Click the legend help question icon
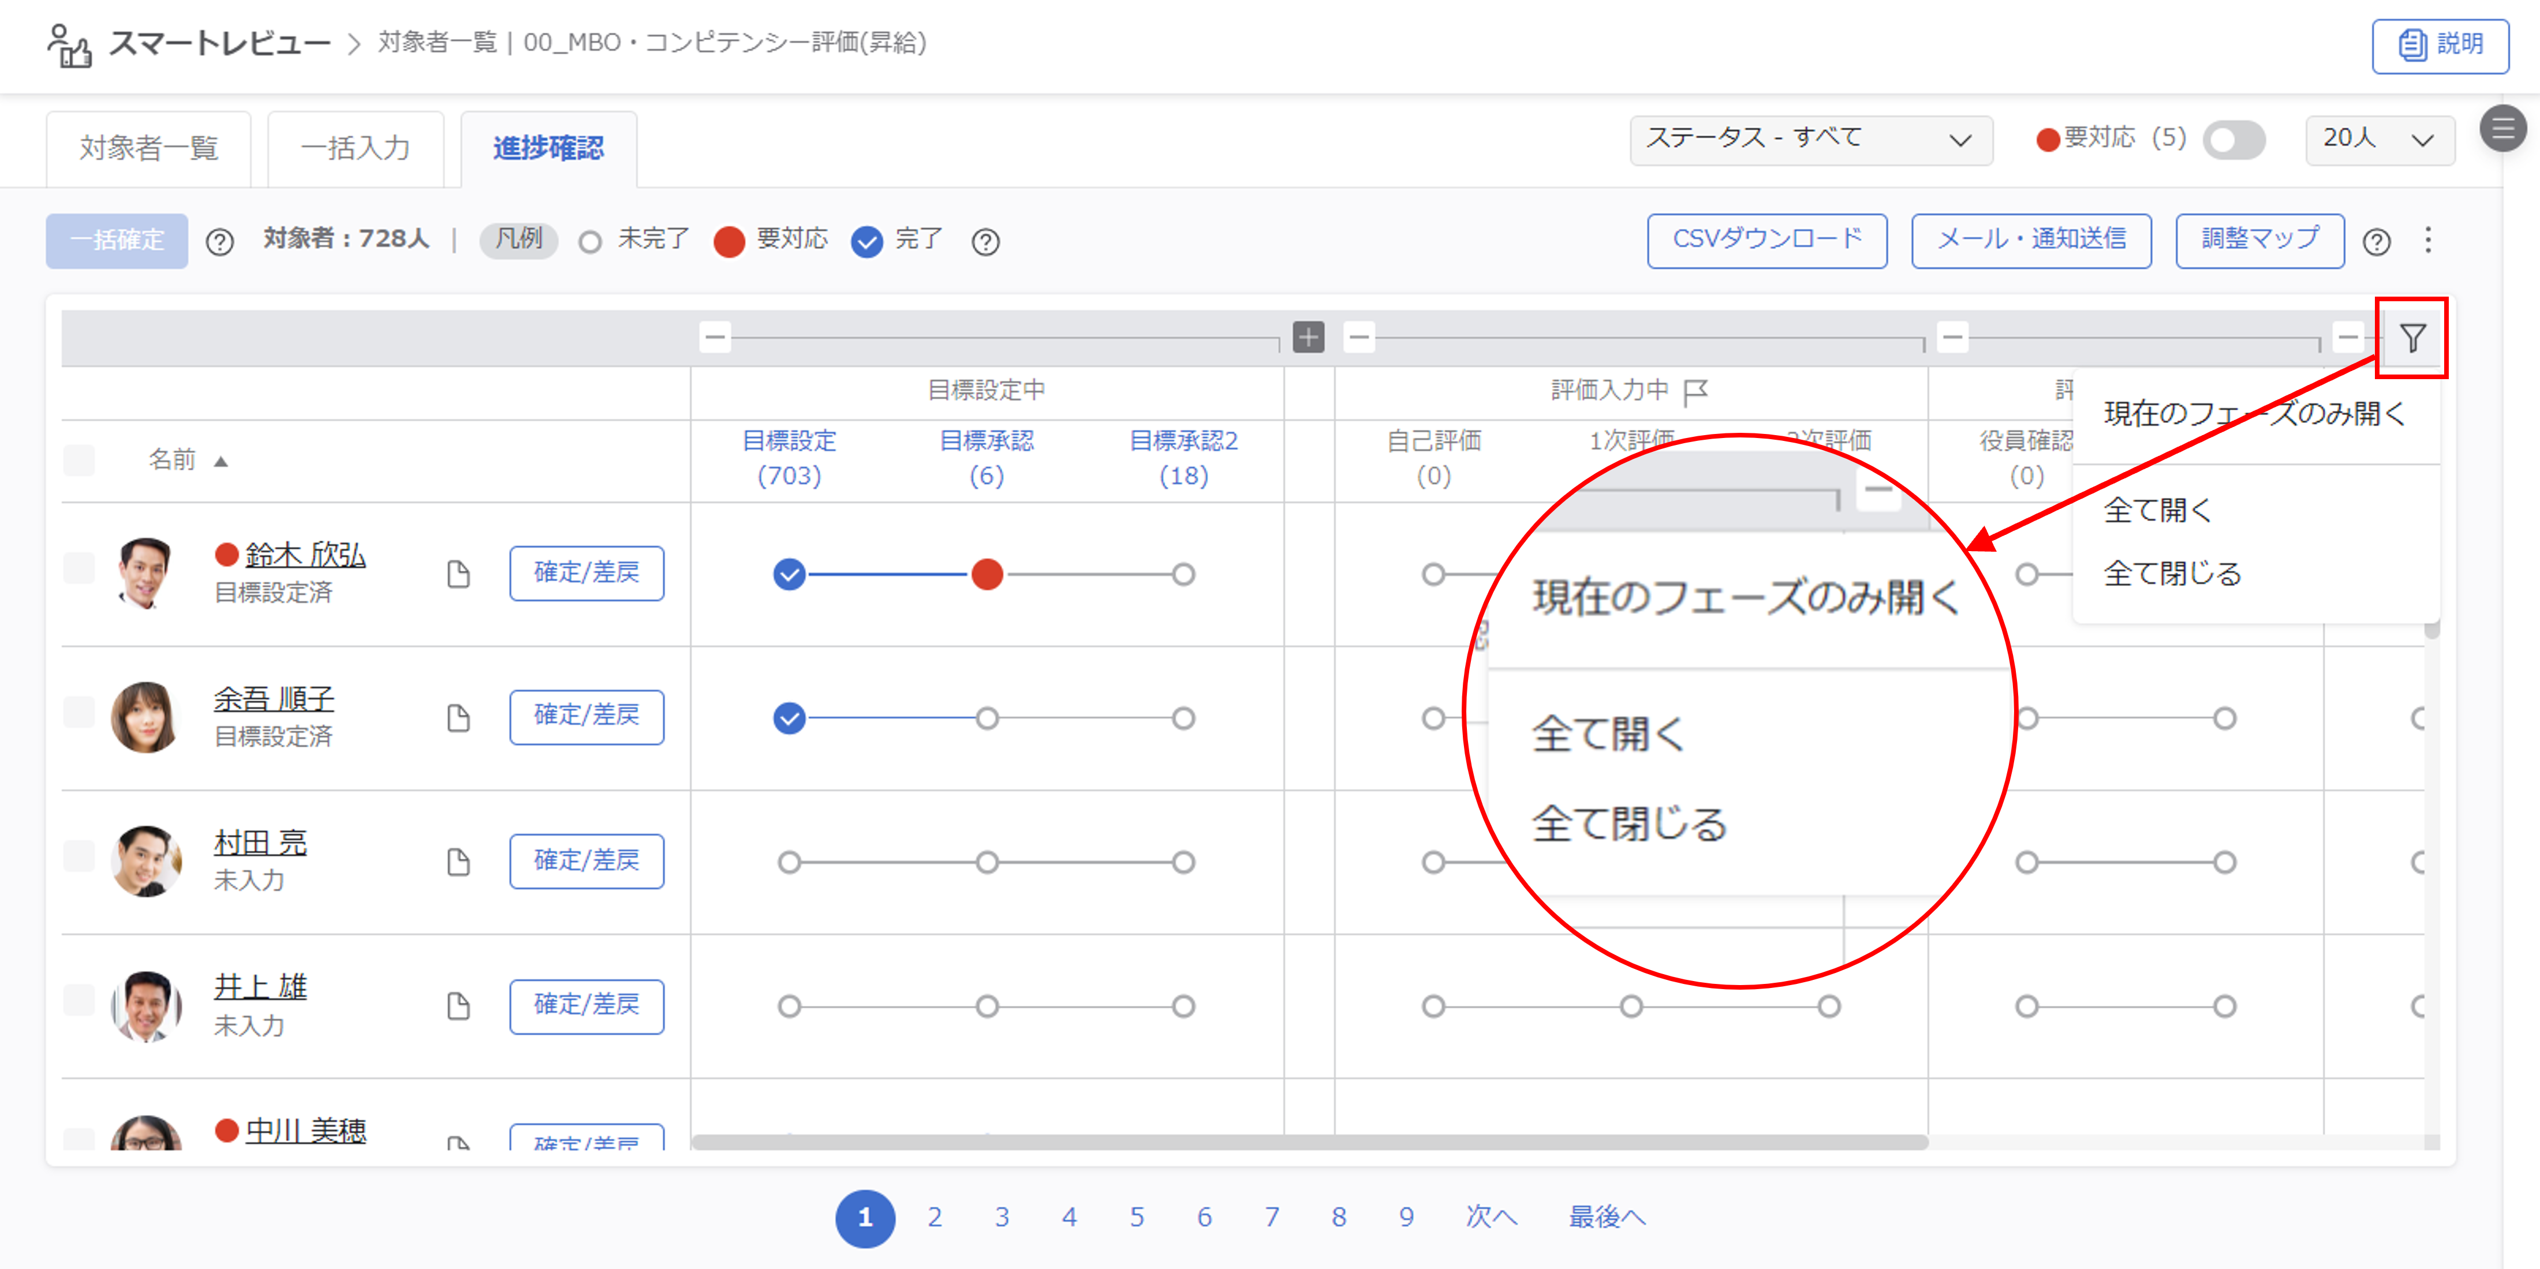 point(985,242)
